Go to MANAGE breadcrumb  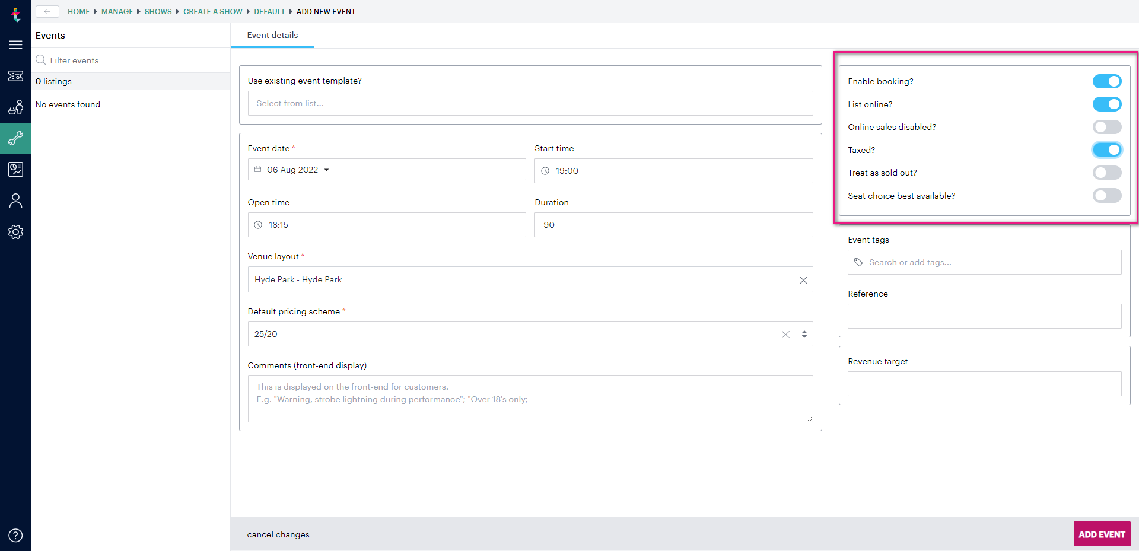[117, 12]
